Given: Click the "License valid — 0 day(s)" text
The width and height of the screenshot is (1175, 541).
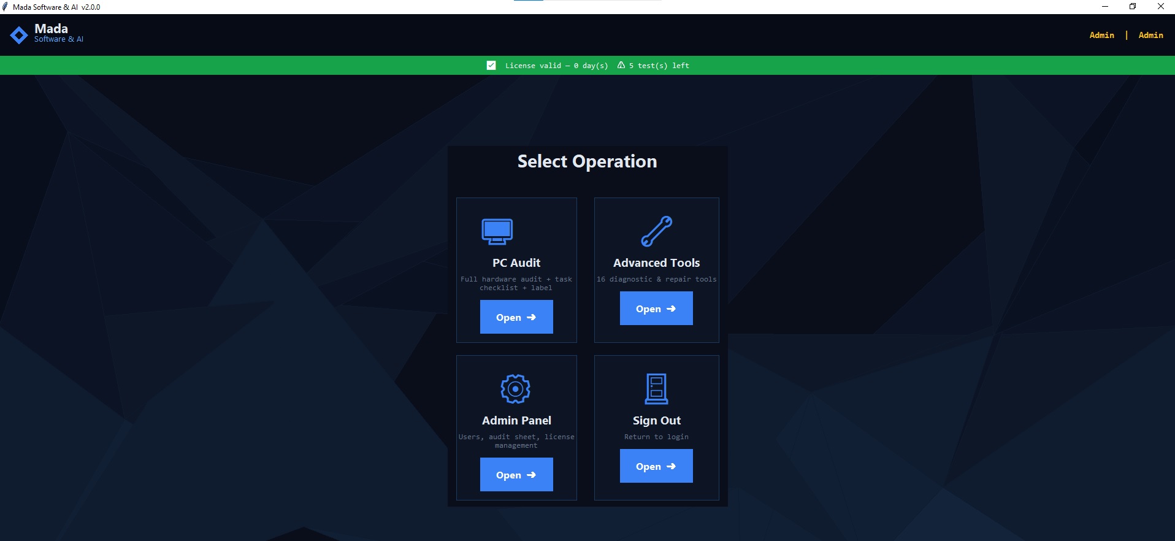Looking at the screenshot, I should [556, 66].
